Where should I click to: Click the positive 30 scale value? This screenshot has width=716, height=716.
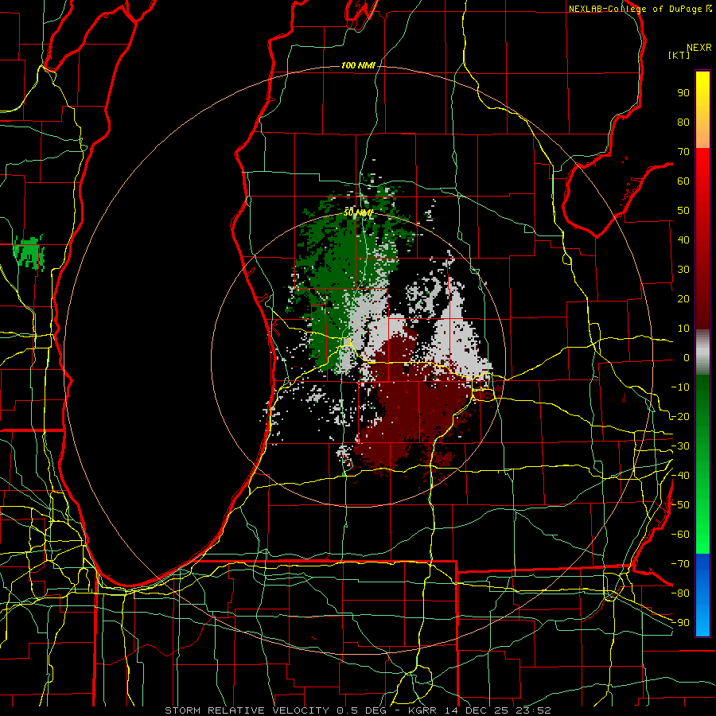[683, 270]
